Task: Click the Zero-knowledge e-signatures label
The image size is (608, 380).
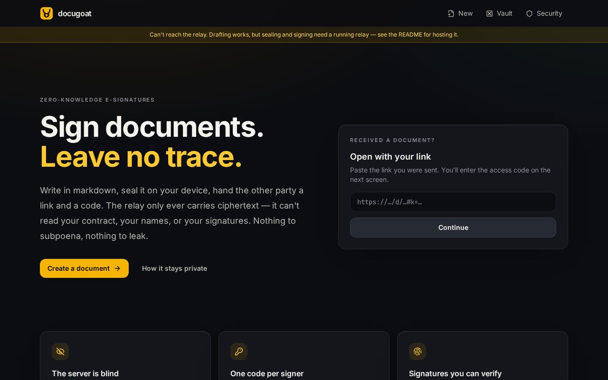Action: click(97, 100)
